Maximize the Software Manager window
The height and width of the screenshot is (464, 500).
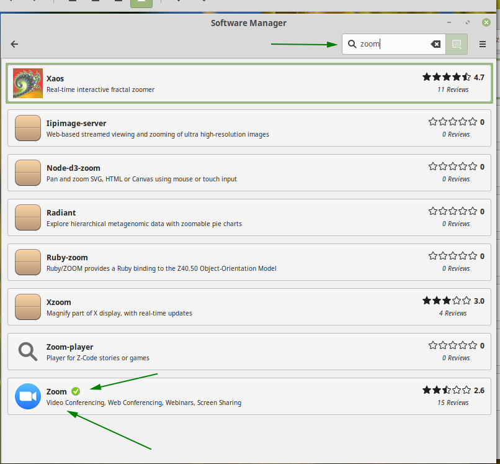click(468, 23)
